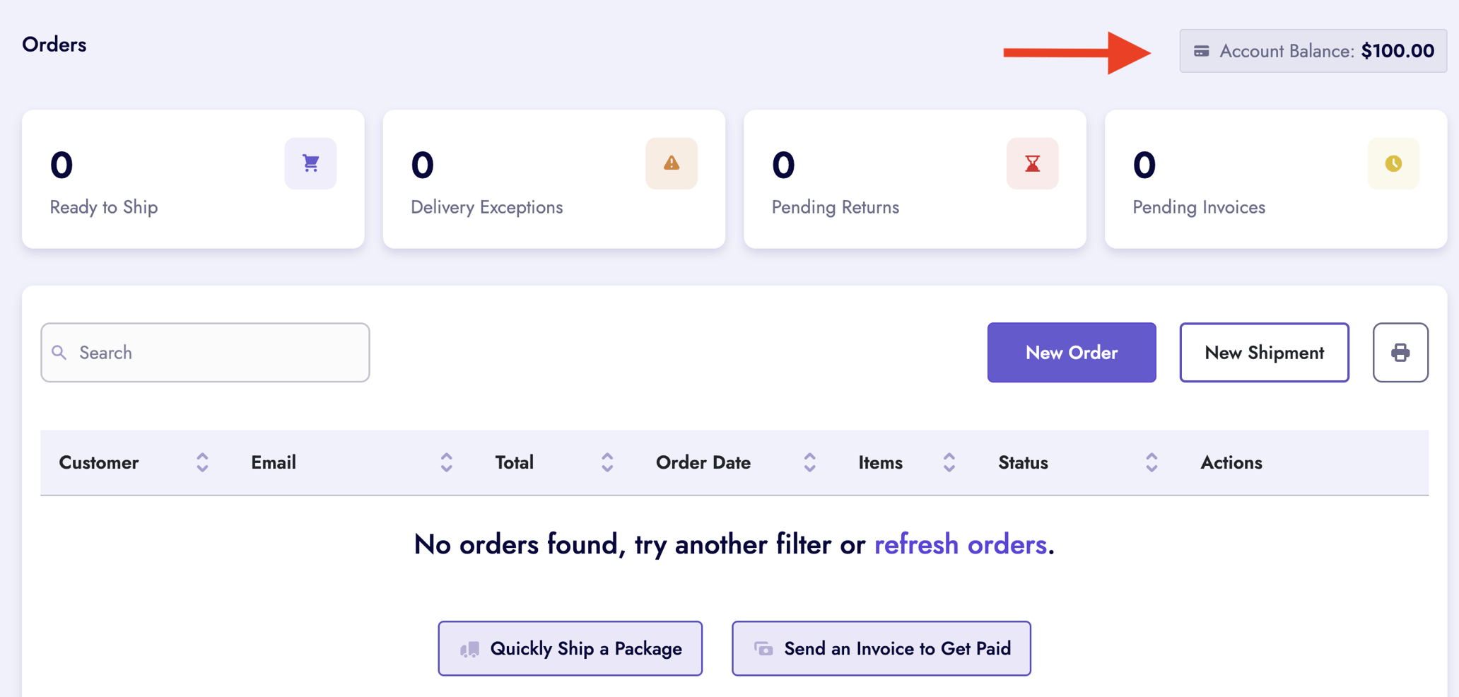The image size is (1459, 697).
Task: Click the New Shipment button
Action: [1263, 352]
